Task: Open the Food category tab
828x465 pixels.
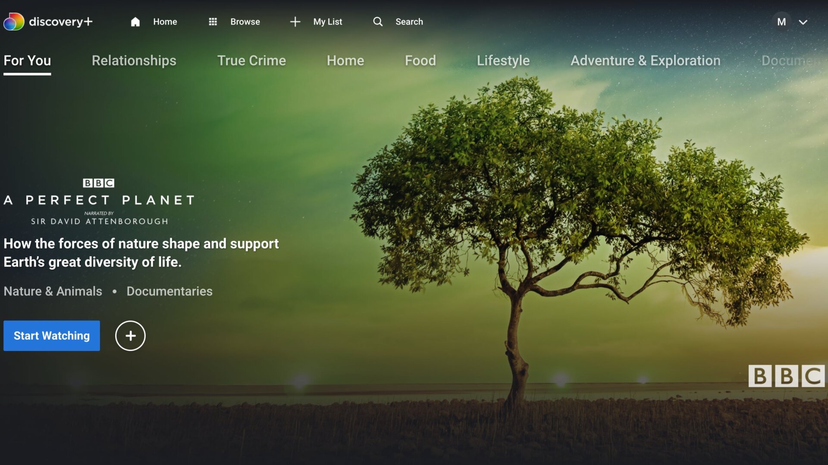Action: point(420,61)
